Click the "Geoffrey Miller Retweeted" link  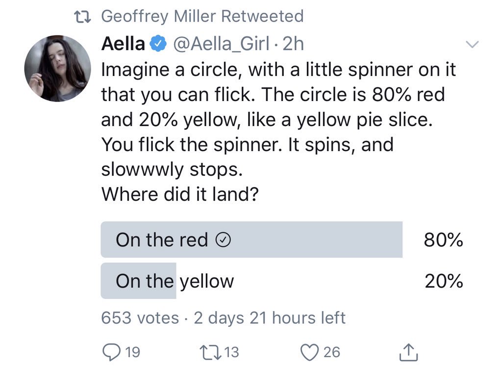coord(202,17)
